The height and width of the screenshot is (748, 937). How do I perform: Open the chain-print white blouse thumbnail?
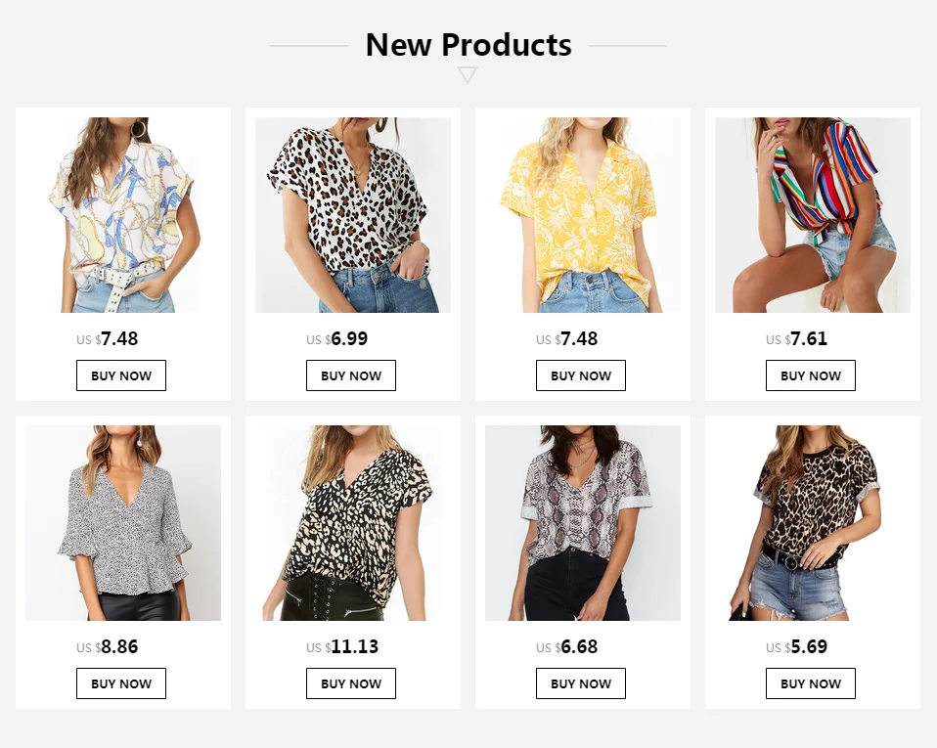123,215
